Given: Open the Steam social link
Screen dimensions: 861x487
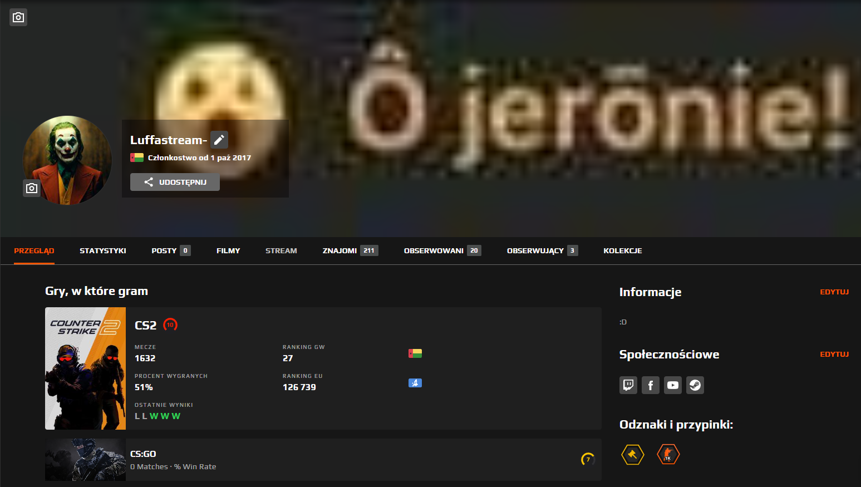Looking at the screenshot, I should tap(695, 385).
